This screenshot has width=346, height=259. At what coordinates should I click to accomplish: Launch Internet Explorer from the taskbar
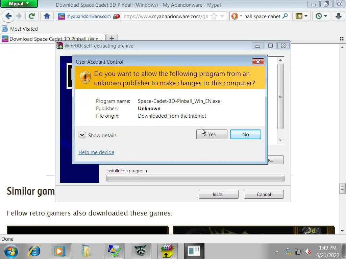(x=35, y=251)
